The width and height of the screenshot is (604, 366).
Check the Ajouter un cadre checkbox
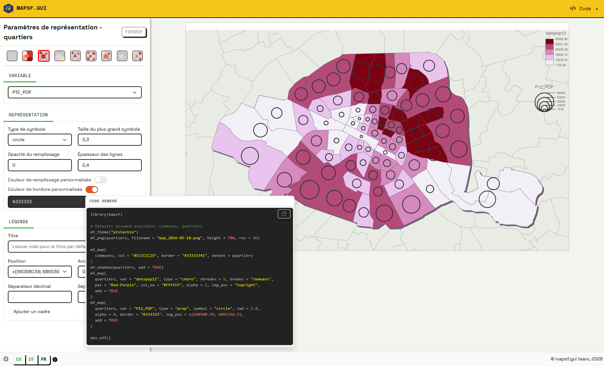(x=10, y=311)
